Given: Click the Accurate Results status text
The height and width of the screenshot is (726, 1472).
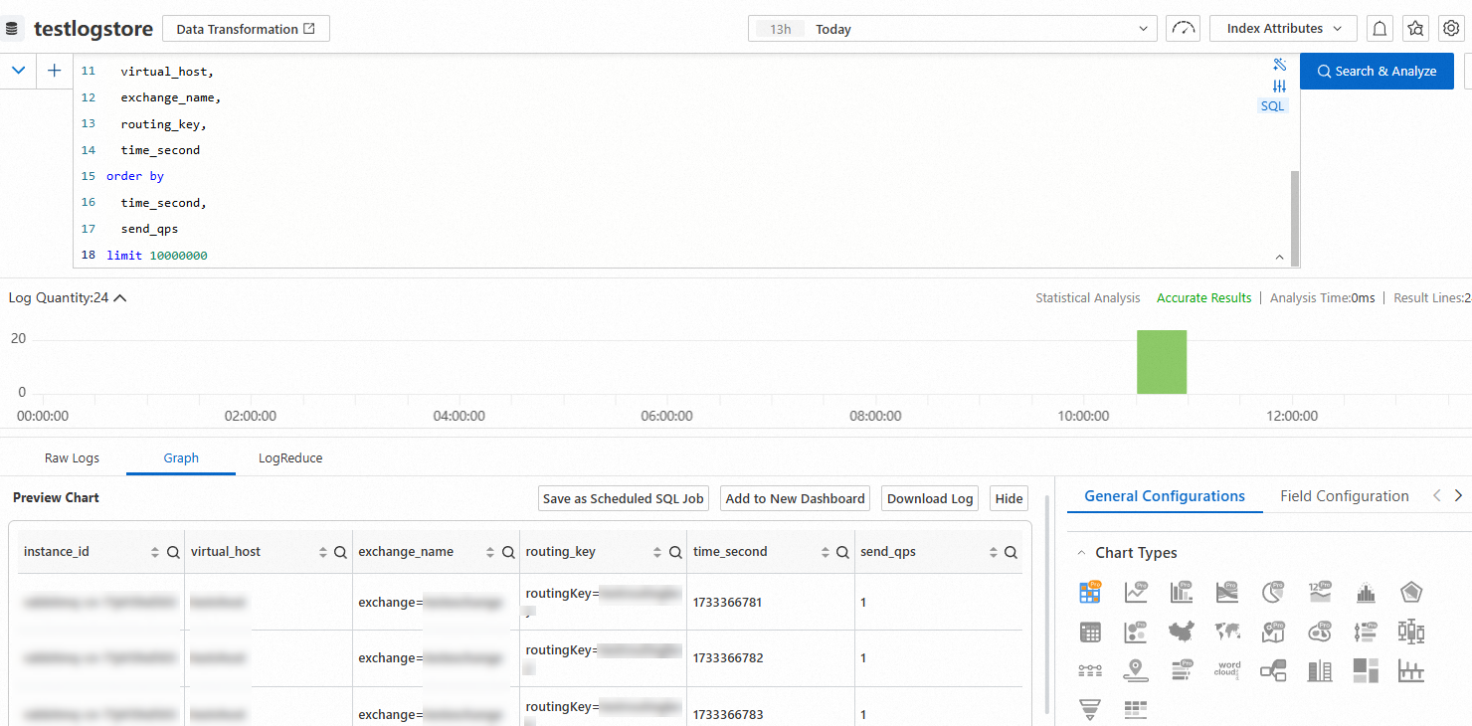Looking at the screenshot, I should [x=1203, y=297].
